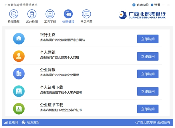175x128 pixels.
Task: Click the 企业证书下载 green download icon
Action: coord(19,109)
